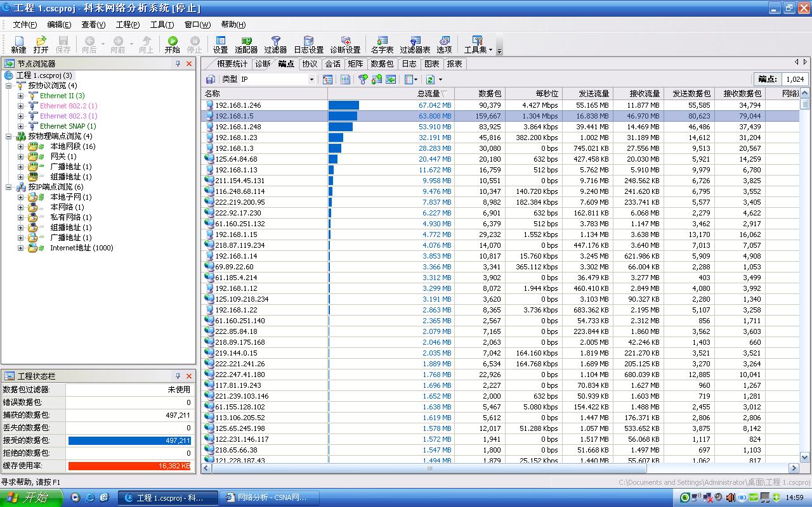Open 诊断设置 (Diagnosis settings) in the toolbar
812x507 pixels.
(345, 44)
